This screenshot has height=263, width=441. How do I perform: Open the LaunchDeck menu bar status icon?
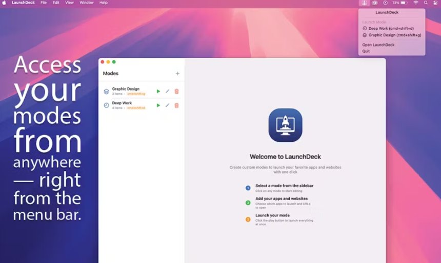(364, 3)
